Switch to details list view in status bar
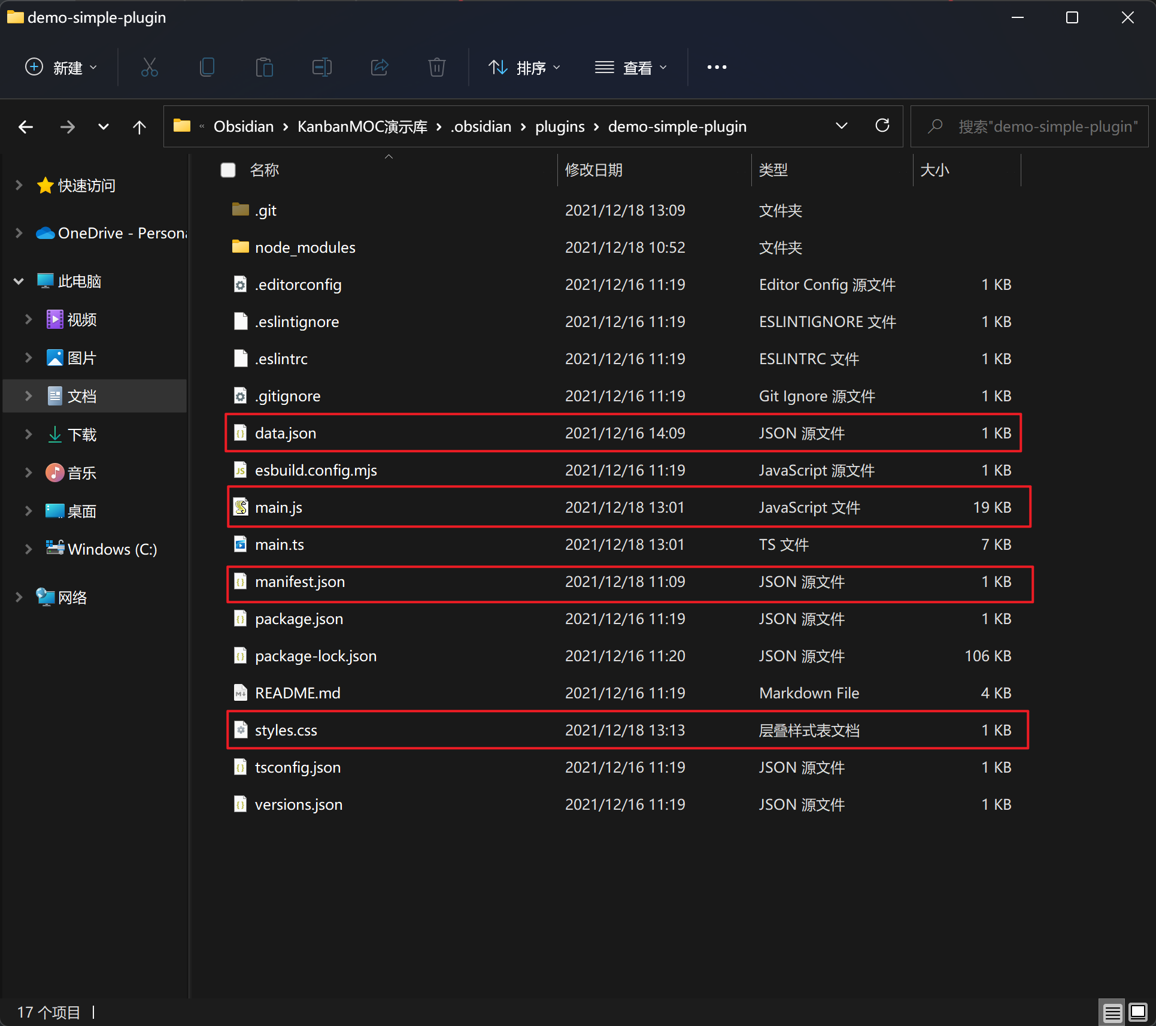This screenshot has height=1026, width=1156. pos(1112,1012)
